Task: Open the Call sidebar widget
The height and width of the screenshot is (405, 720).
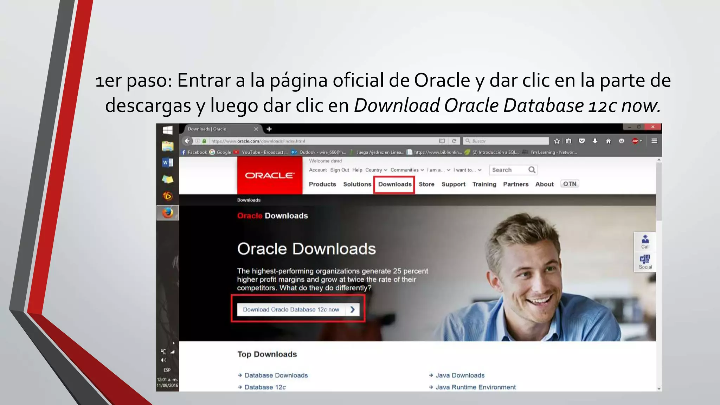Action: click(x=645, y=242)
